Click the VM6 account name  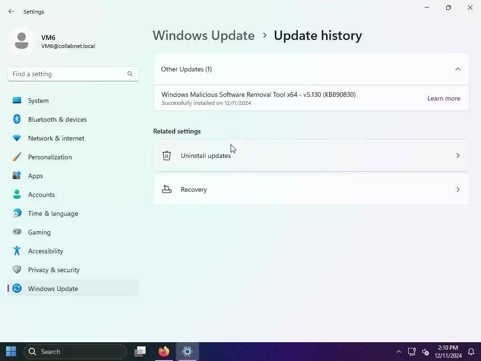click(48, 38)
